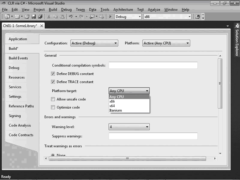The height and width of the screenshot is (180, 240).
Task: Click the Suppress warnings input field
Action: click(x=153, y=136)
